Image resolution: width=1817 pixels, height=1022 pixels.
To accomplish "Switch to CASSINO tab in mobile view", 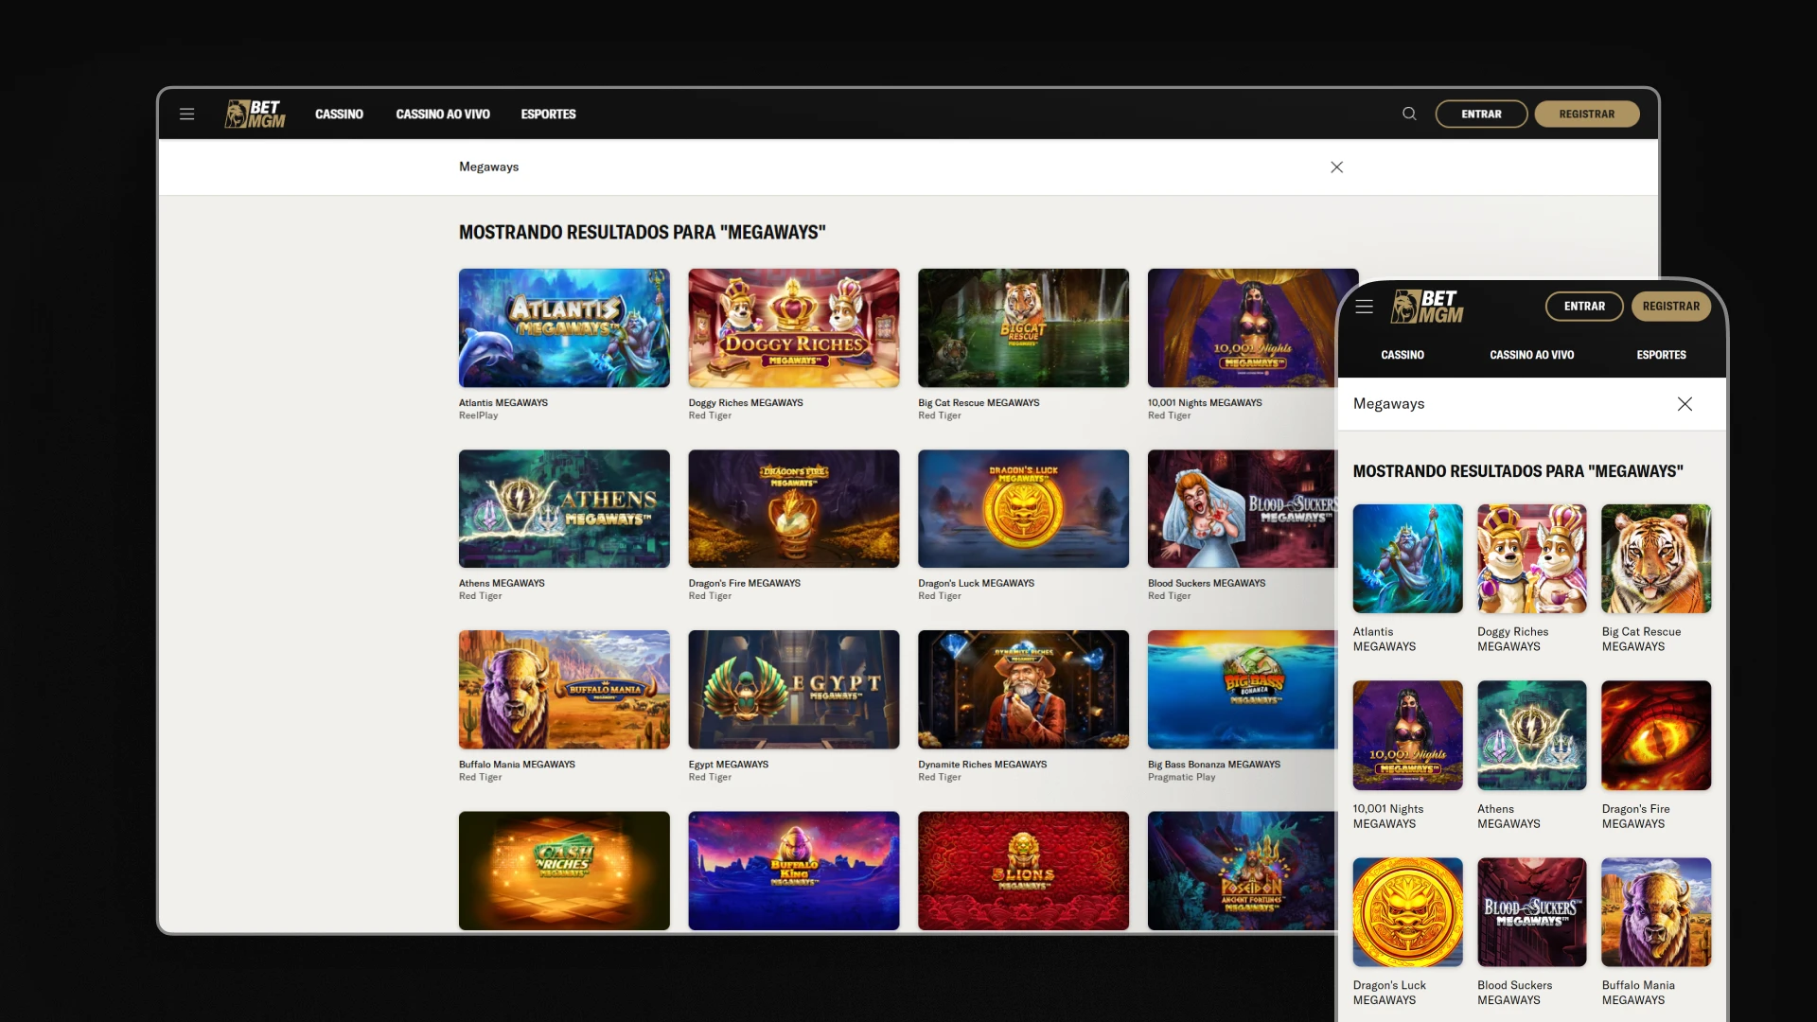I will click(1402, 355).
